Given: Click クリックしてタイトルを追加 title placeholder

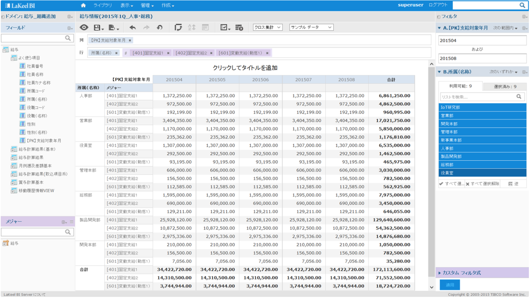Looking at the screenshot, I should [x=245, y=68].
